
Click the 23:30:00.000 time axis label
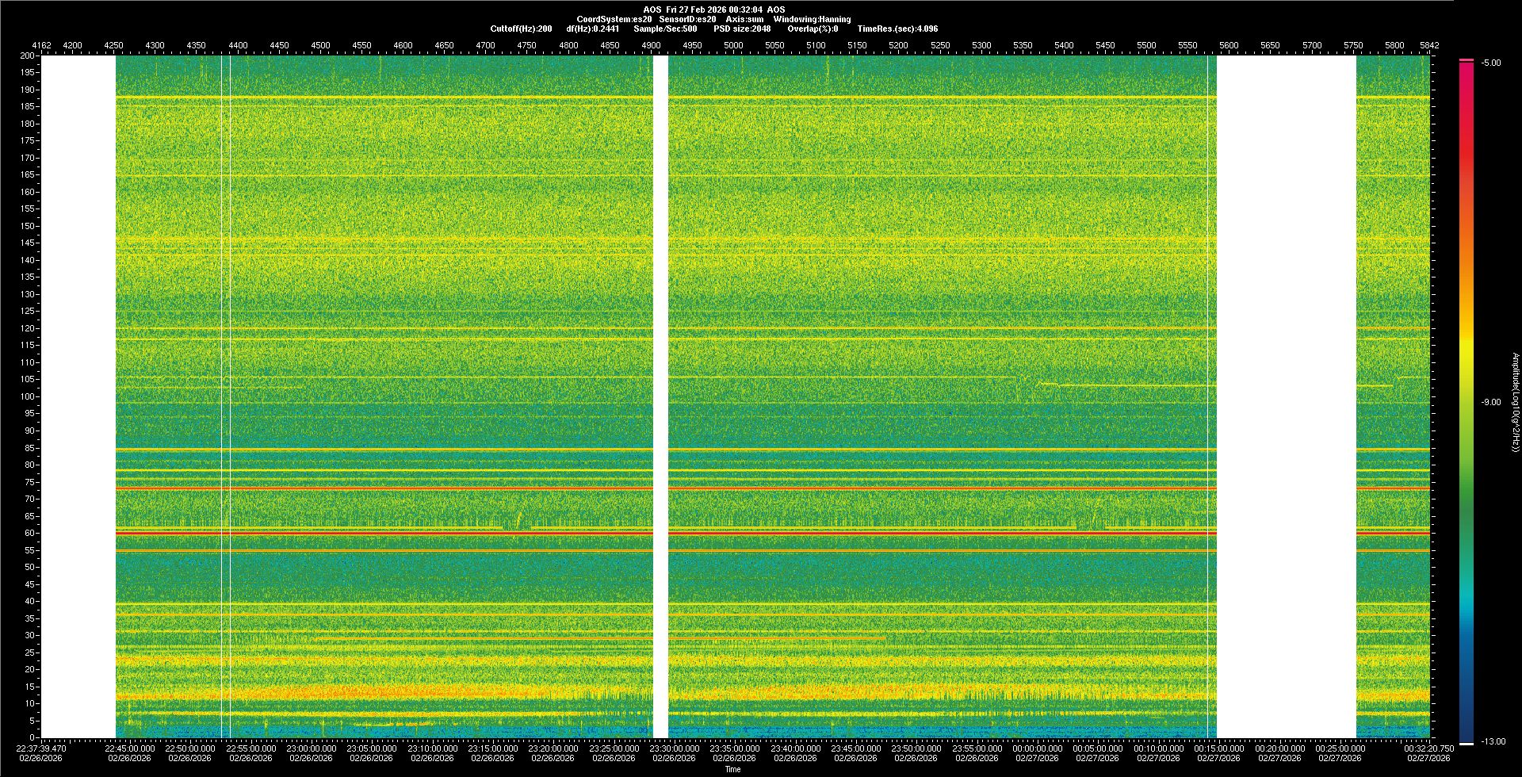click(675, 748)
